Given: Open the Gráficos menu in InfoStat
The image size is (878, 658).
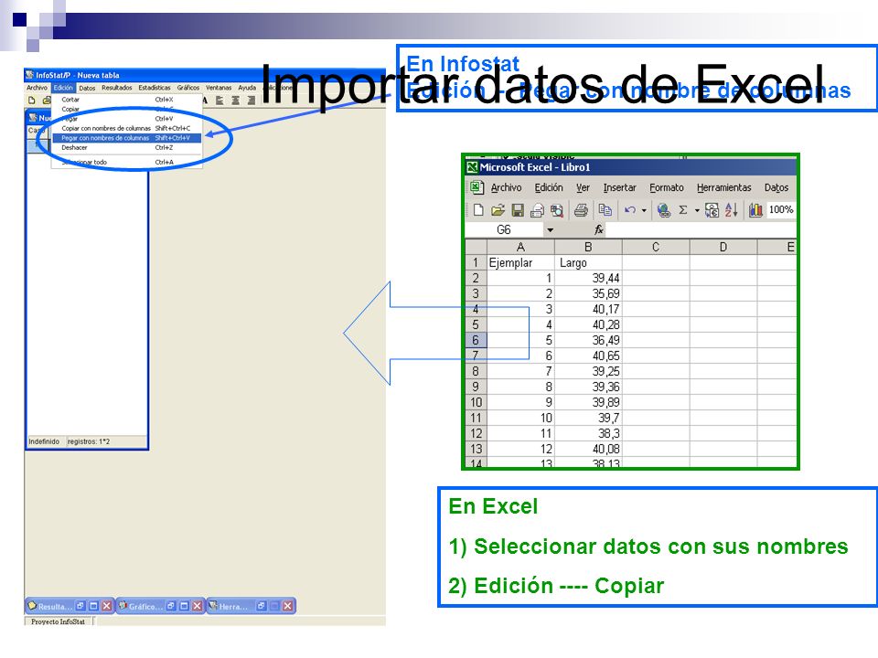Looking at the screenshot, I should [x=188, y=88].
